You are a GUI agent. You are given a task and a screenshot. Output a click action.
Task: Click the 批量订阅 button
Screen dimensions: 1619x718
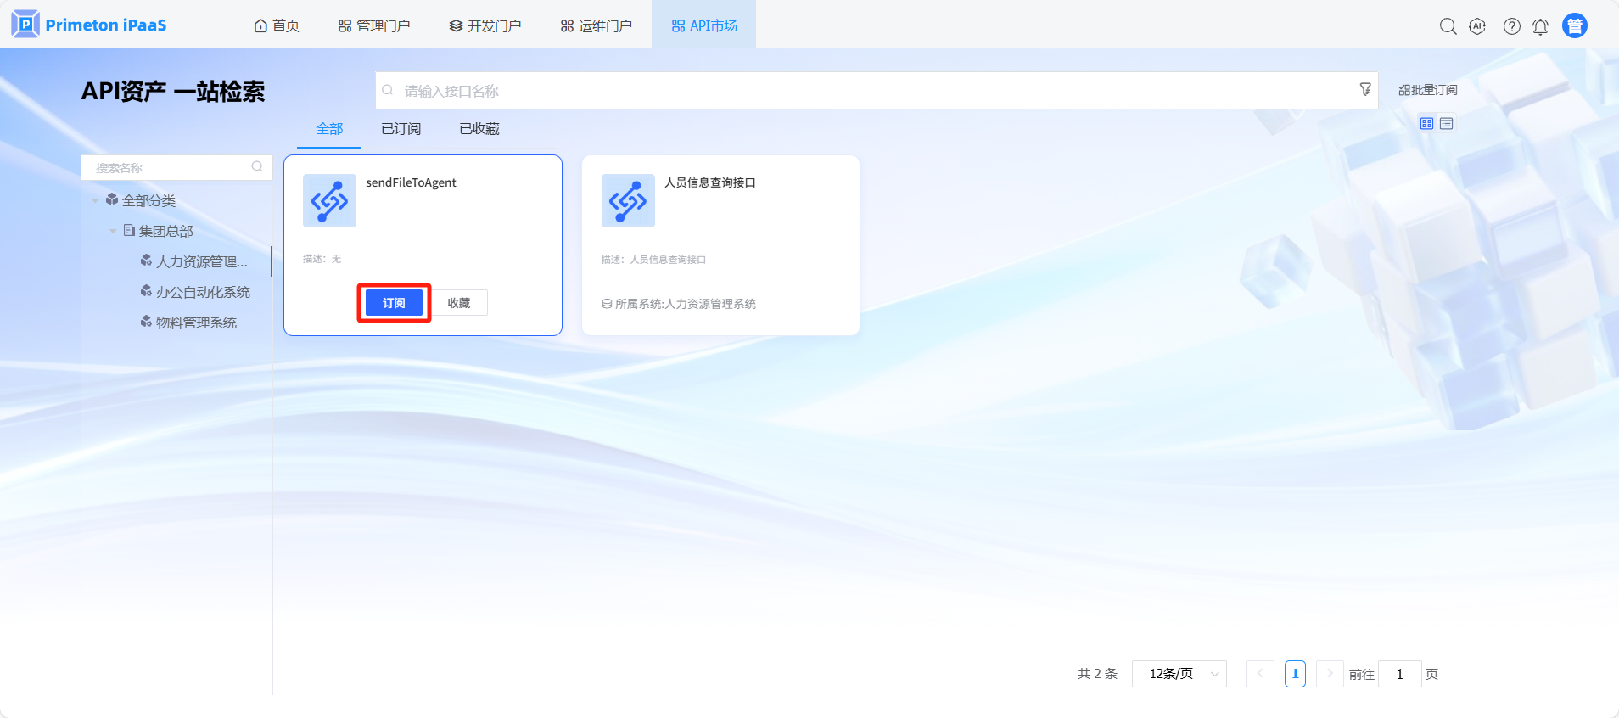(1427, 90)
